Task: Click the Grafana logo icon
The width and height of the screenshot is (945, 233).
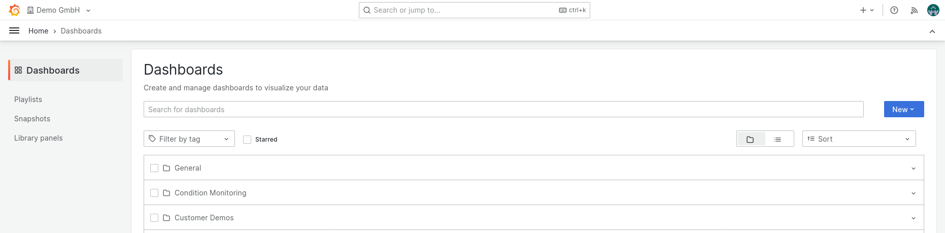Action: [15, 10]
